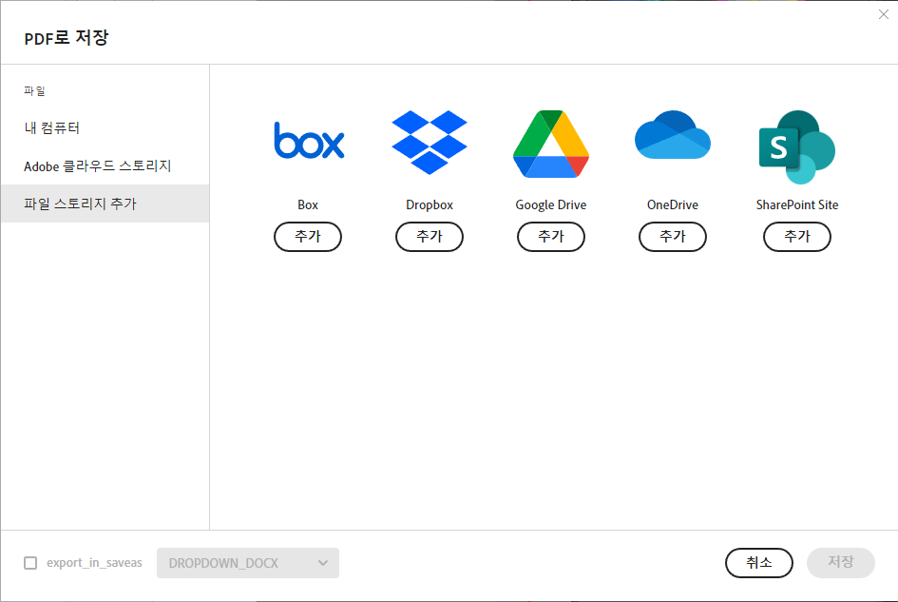Viewport: 898px width, 602px height.
Task: Toggle the export_in_saveas checkbox
Action: [30, 563]
